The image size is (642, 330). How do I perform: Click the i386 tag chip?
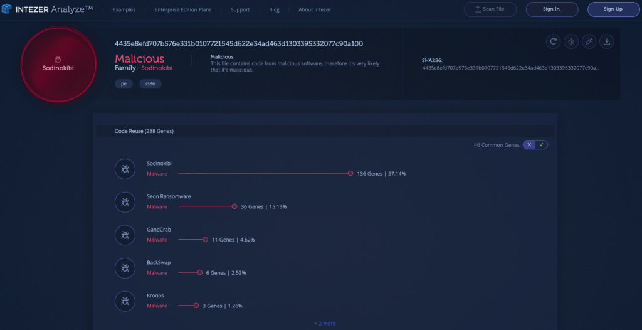pyautogui.click(x=150, y=84)
